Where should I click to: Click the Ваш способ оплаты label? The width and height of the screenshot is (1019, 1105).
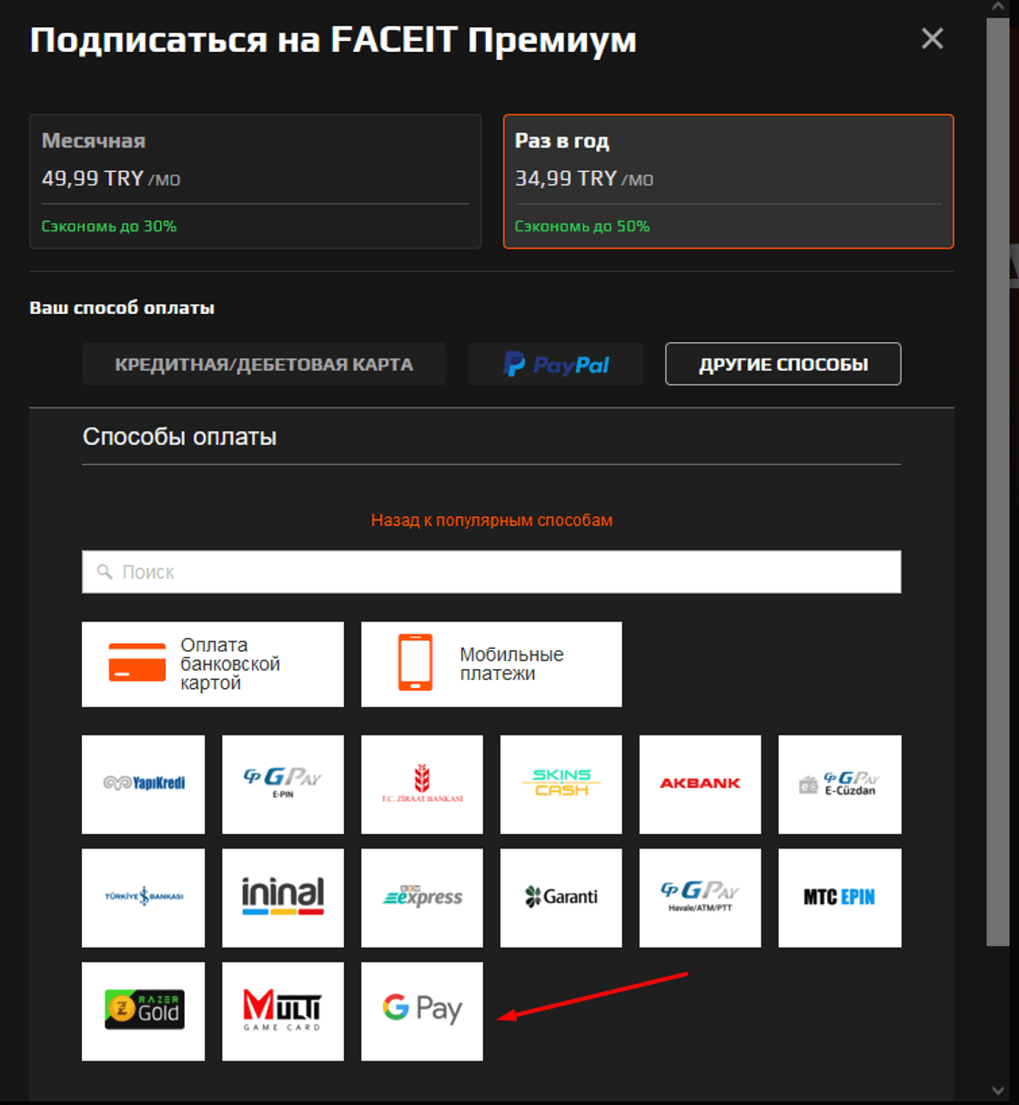tap(122, 308)
